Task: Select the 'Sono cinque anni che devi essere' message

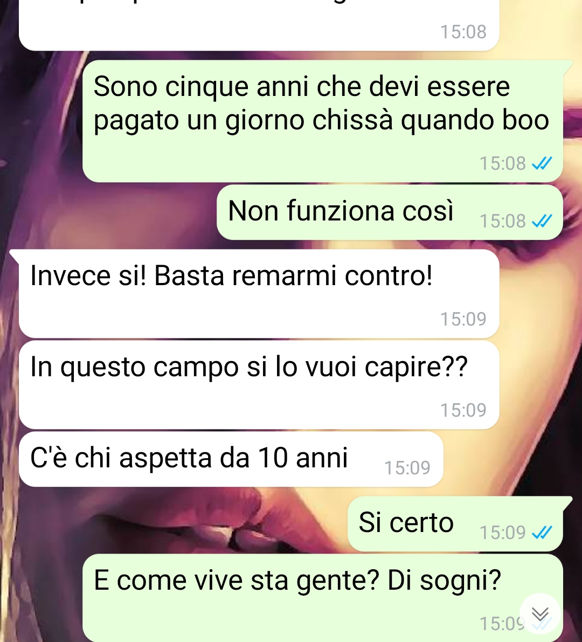Action: 322,121
